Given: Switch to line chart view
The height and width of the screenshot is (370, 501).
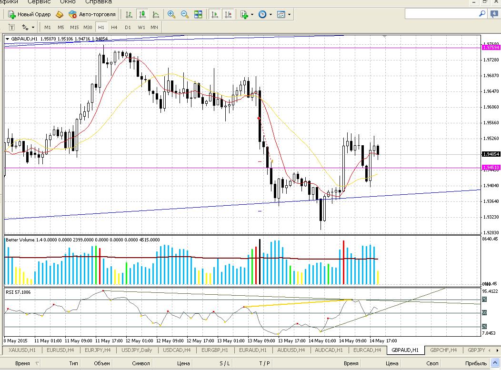Looking at the screenshot, I should tap(156, 14).
